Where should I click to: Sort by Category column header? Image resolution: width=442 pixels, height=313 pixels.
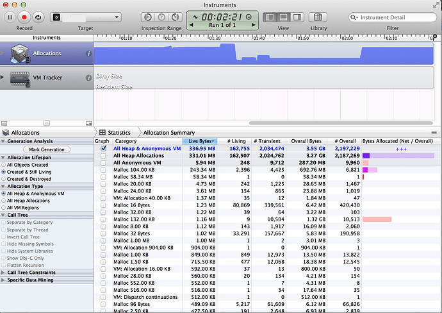(148, 141)
